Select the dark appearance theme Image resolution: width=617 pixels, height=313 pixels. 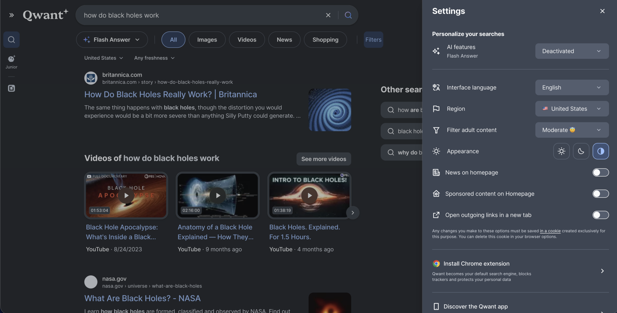tap(581, 151)
